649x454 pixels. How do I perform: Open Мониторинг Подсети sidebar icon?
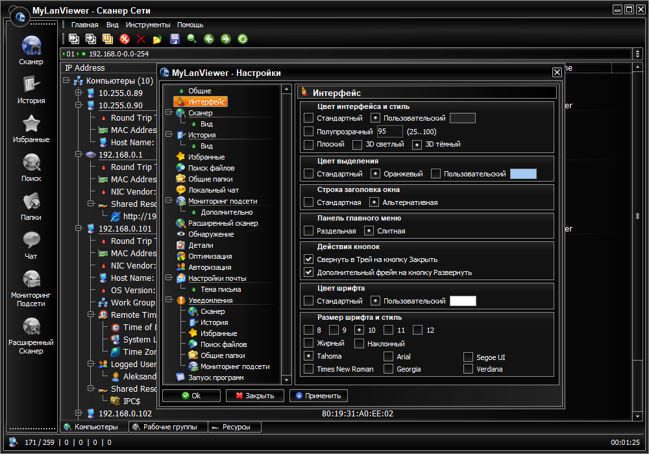pyautogui.click(x=31, y=288)
